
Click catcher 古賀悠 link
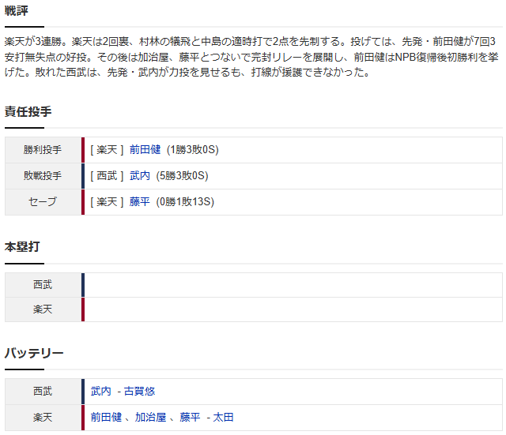point(139,391)
